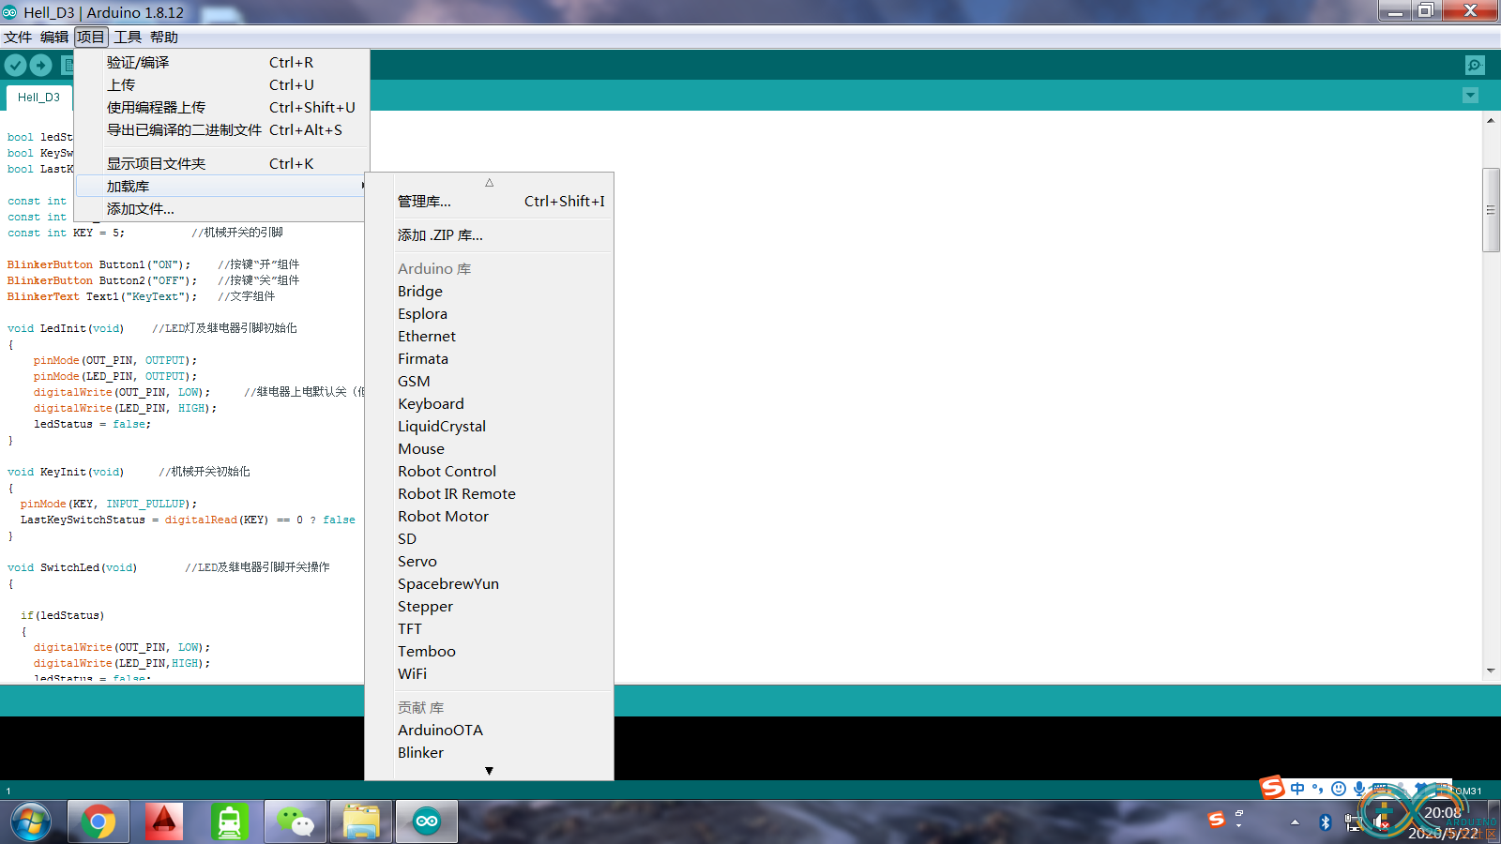Screen dimensions: 1501x844
Task: Select 上传 menu entry
Action: point(222,85)
